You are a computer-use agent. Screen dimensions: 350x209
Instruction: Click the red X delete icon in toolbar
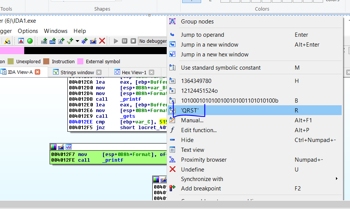102,41
